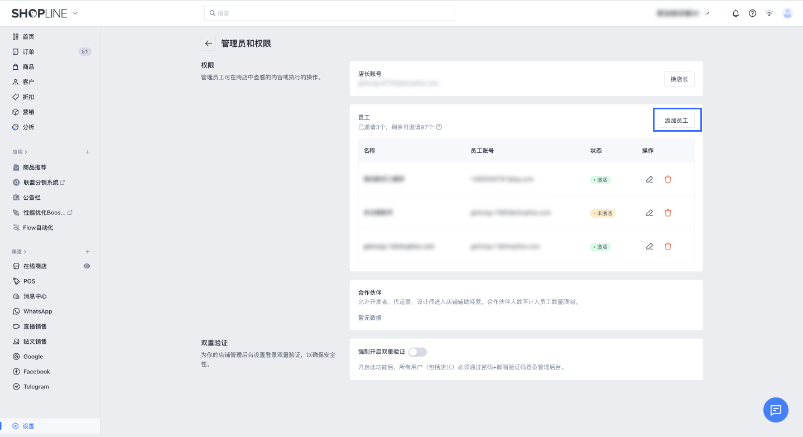Open 设置 in the sidebar
803x437 pixels.
[28, 426]
